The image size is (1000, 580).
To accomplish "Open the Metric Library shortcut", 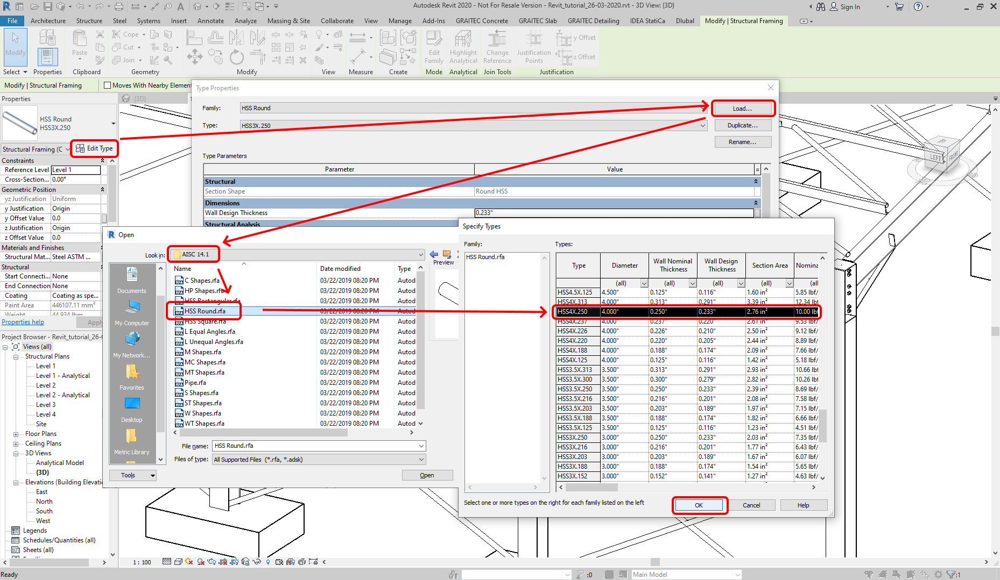I will [x=132, y=436].
